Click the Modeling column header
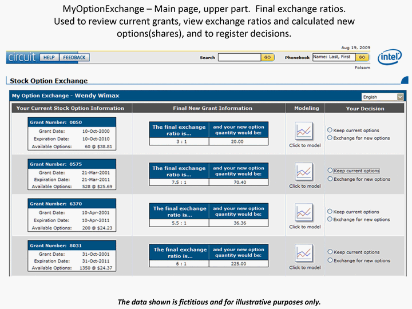 [x=306, y=108]
